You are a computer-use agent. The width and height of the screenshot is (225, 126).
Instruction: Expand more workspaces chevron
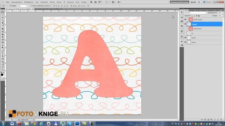point(199,2)
